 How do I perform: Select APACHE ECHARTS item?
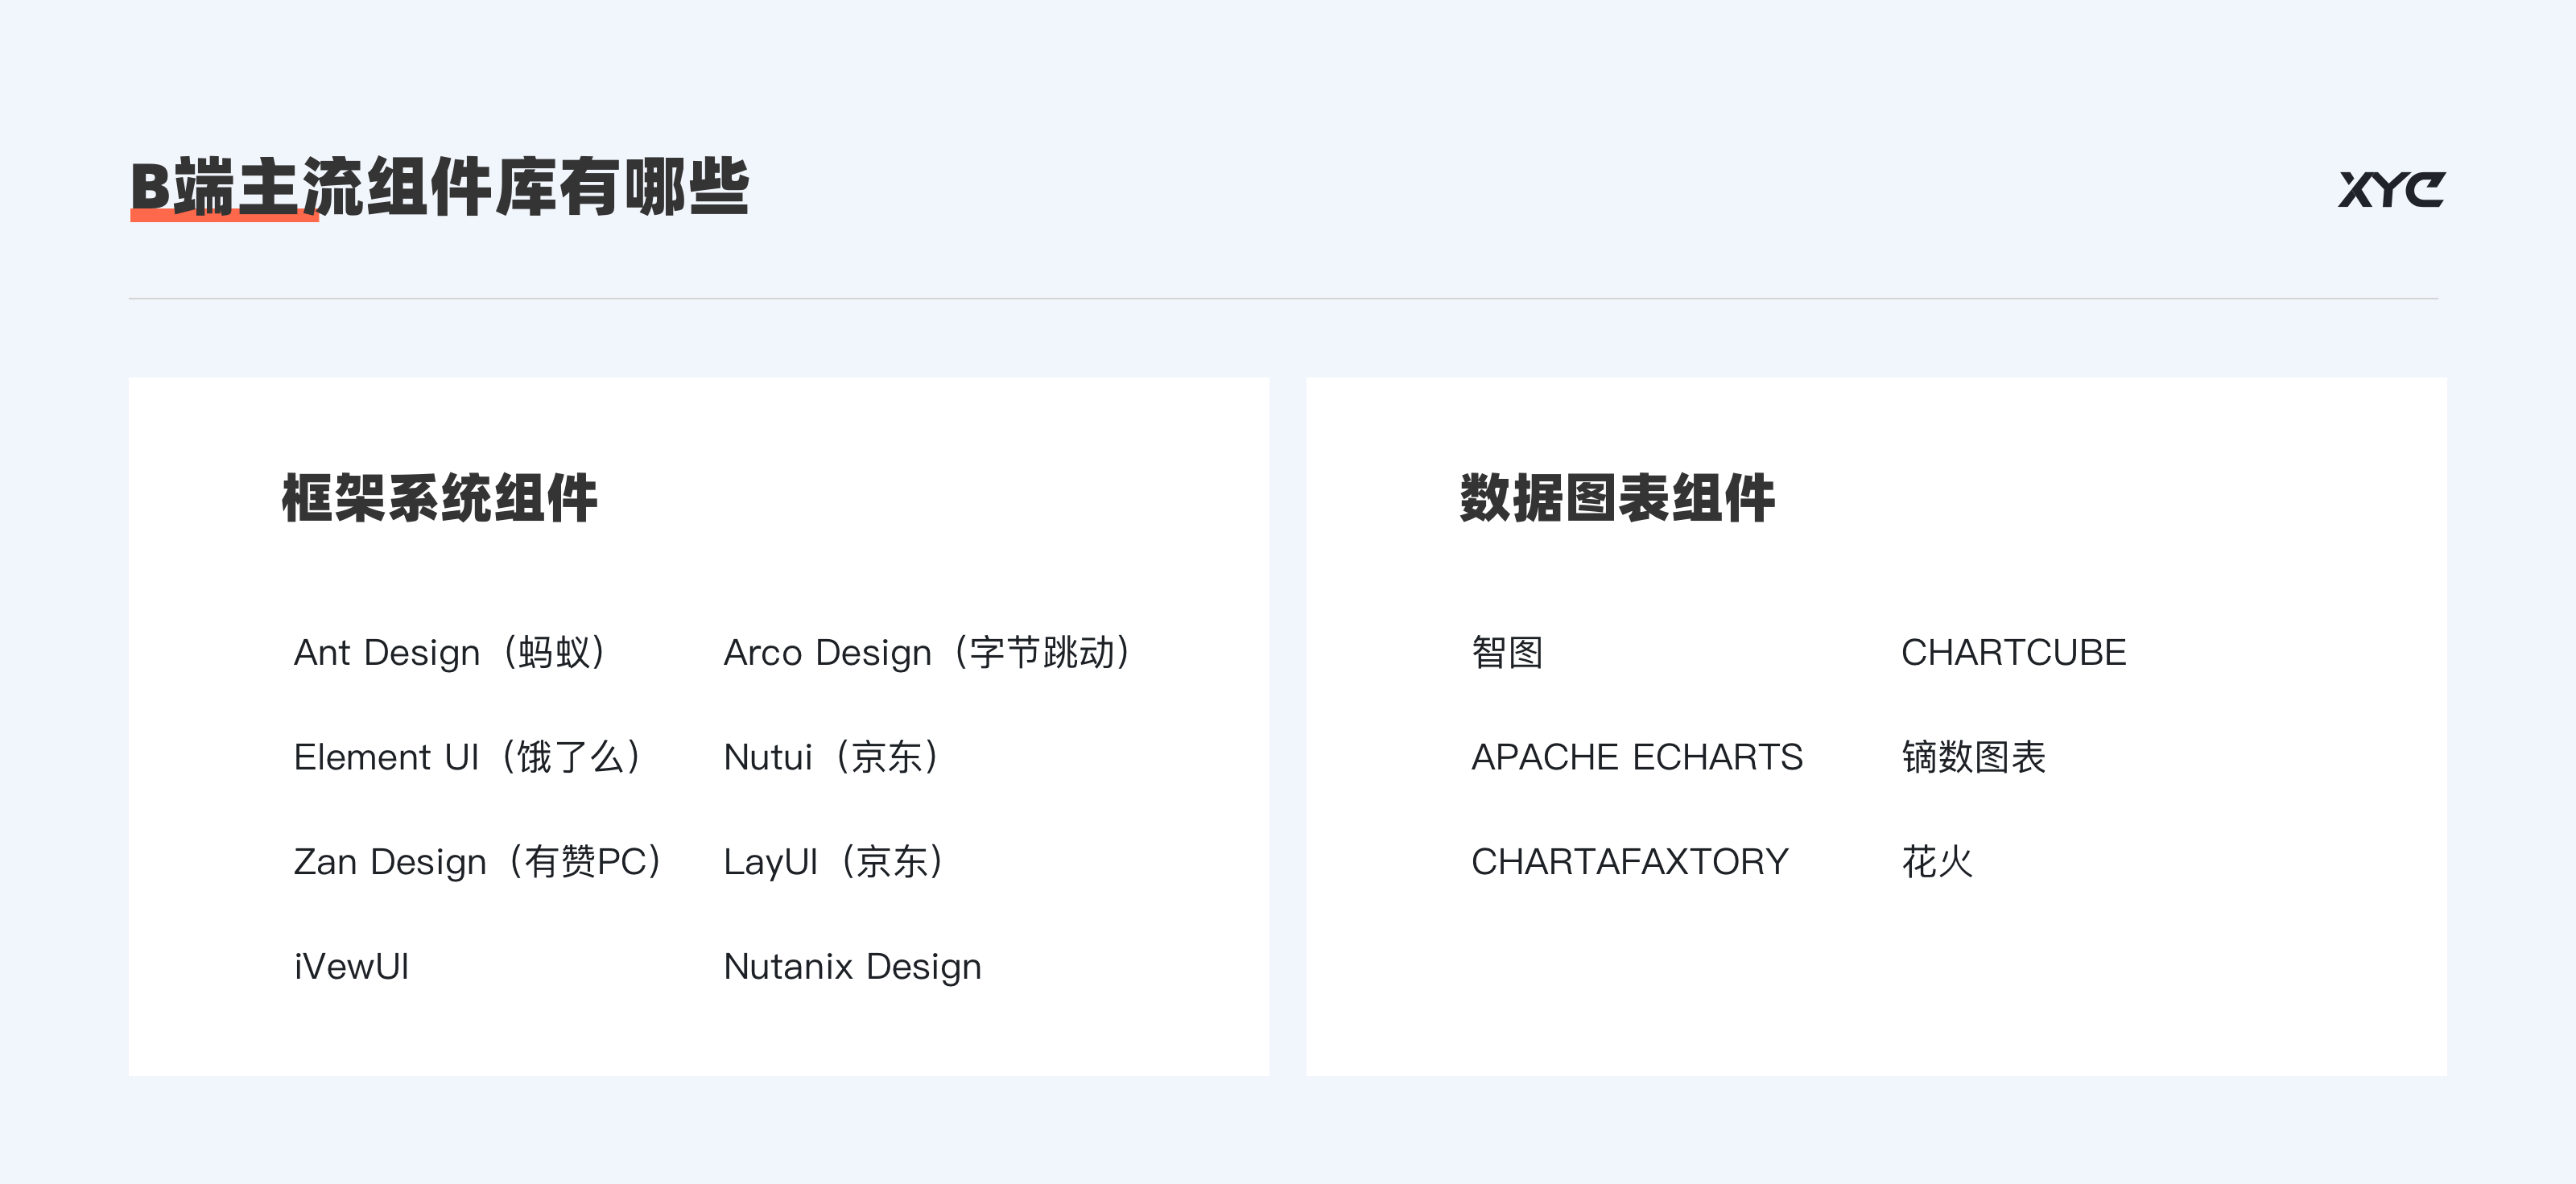pyautogui.click(x=1637, y=757)
